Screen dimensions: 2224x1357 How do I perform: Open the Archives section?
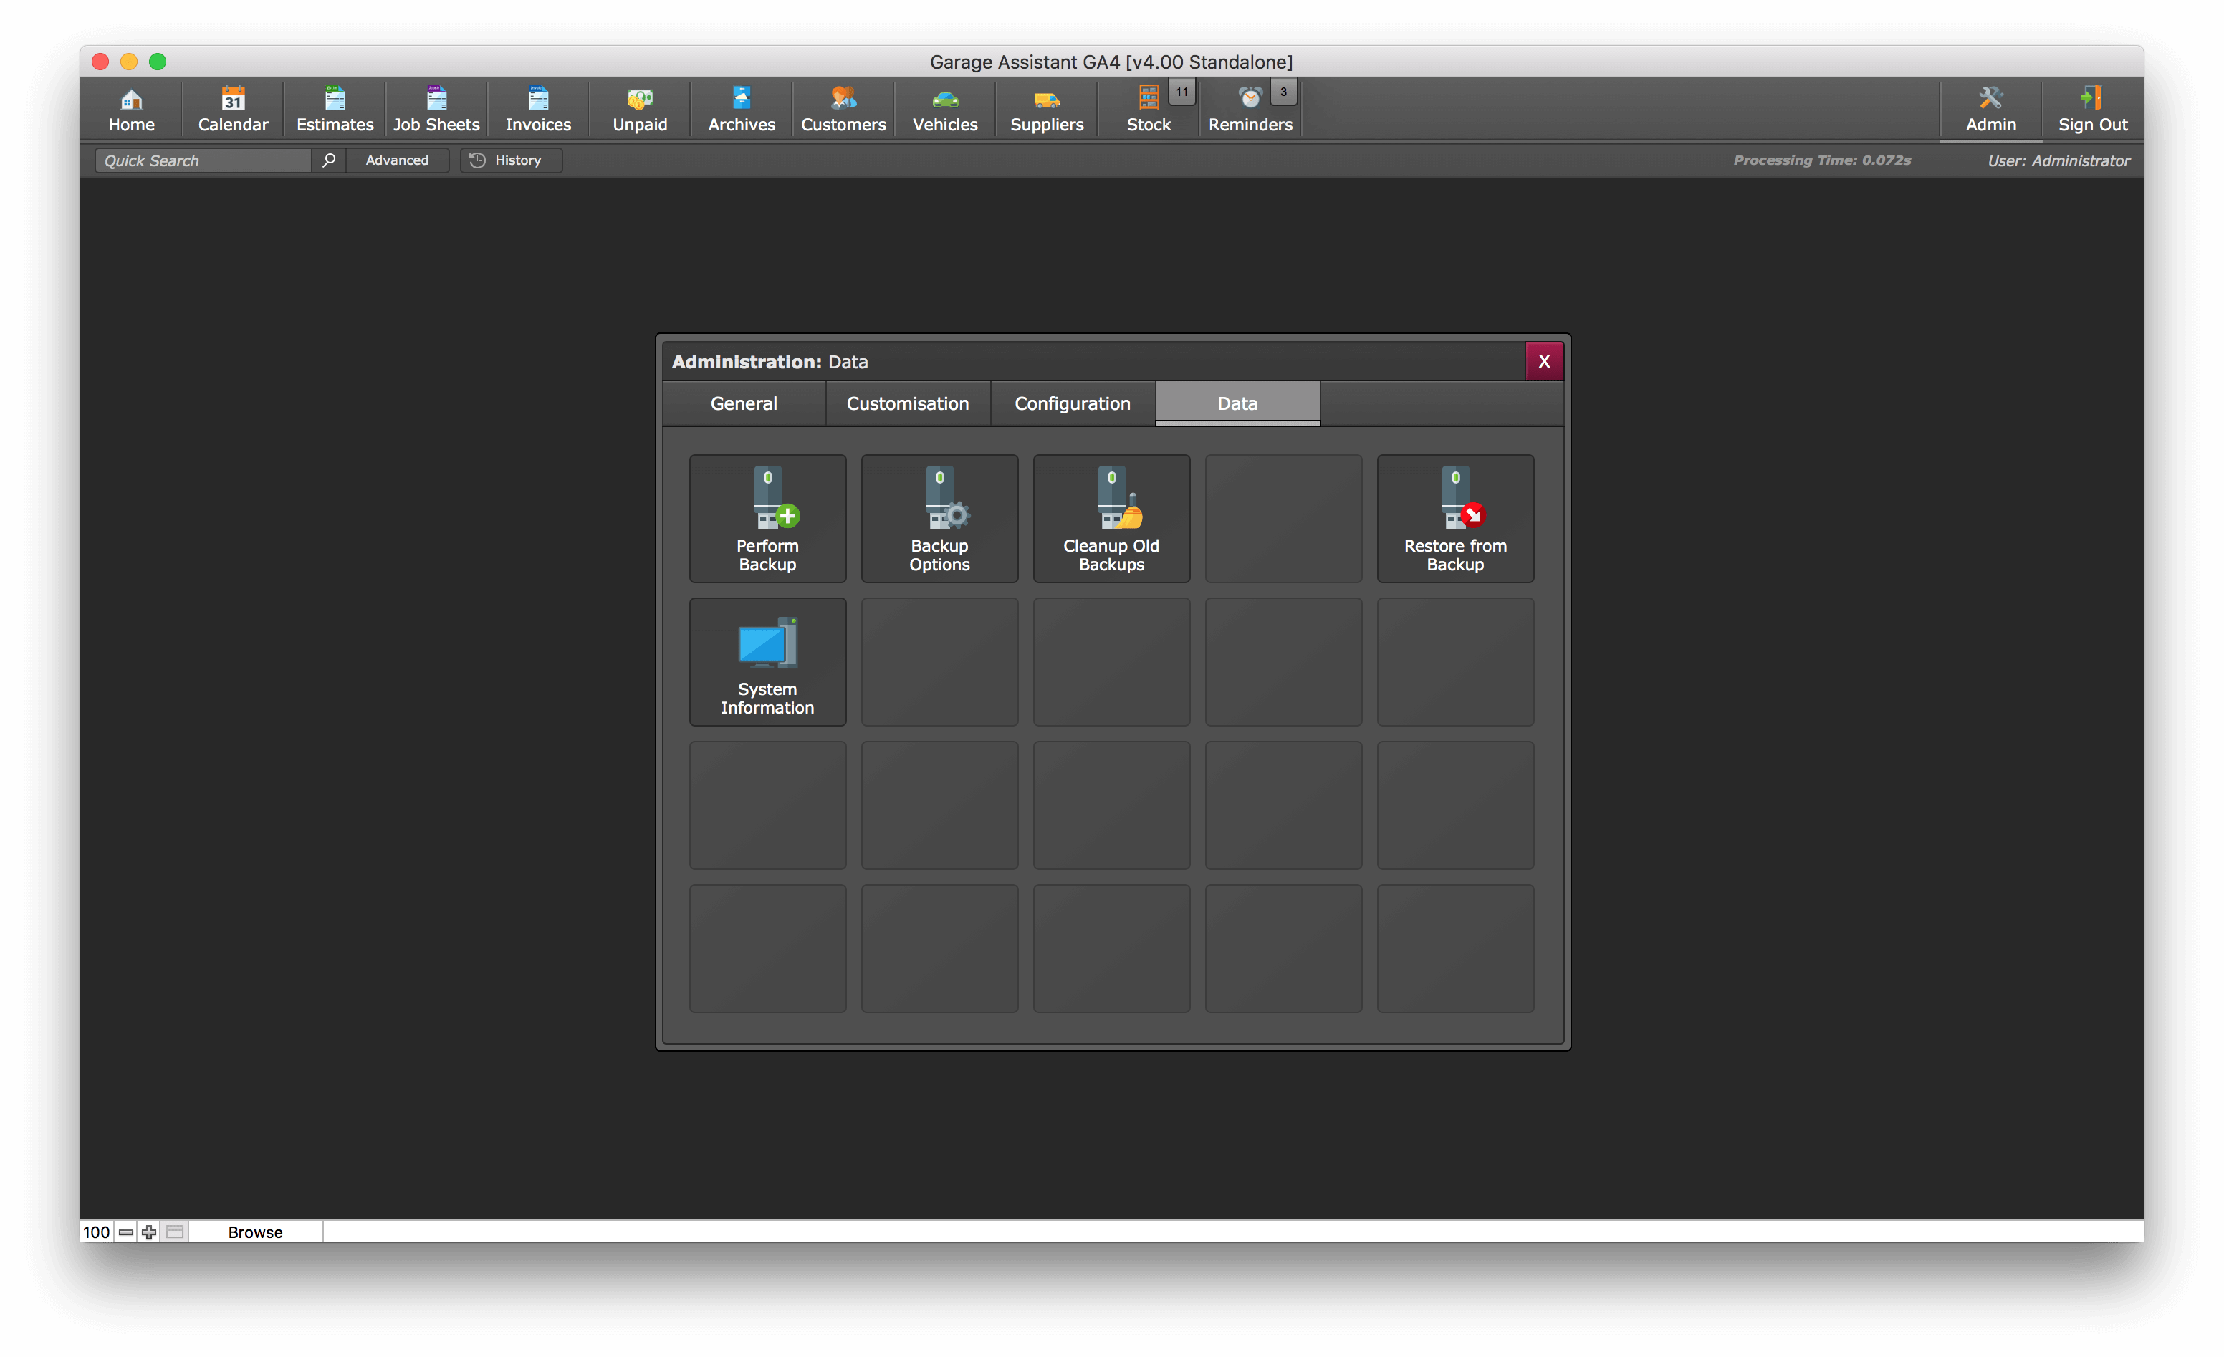point(741,109)
